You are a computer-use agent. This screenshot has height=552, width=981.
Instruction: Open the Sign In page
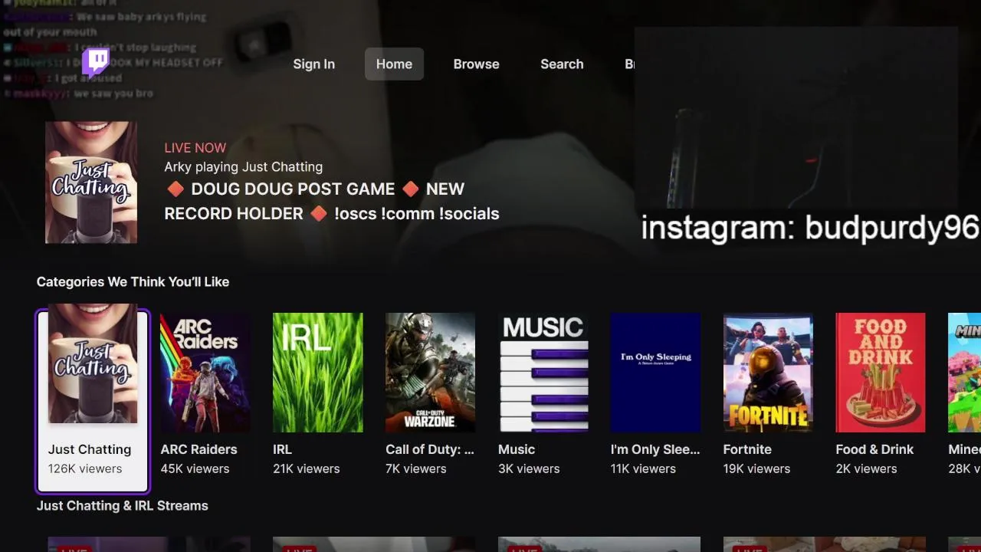click(x=313, y=64)
